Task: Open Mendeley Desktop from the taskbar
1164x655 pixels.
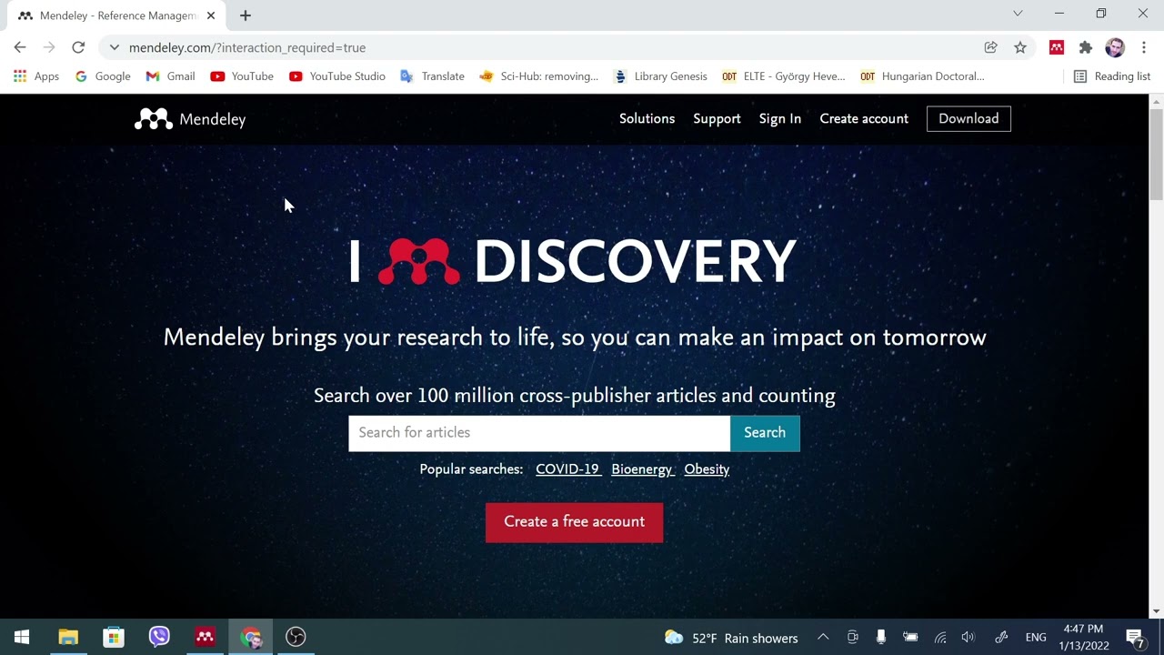Action: coord(205,637)
